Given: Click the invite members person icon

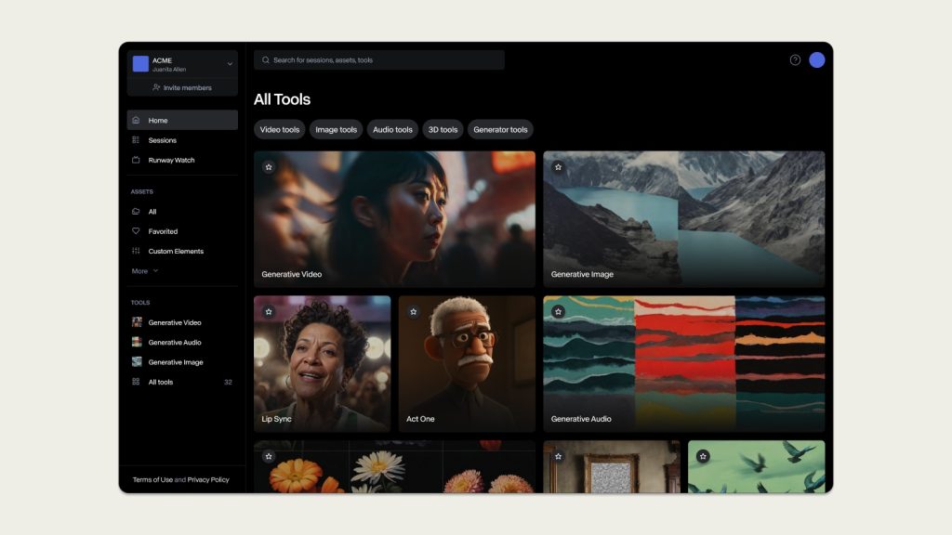Looking at the screenshot, I should (156, 87).
